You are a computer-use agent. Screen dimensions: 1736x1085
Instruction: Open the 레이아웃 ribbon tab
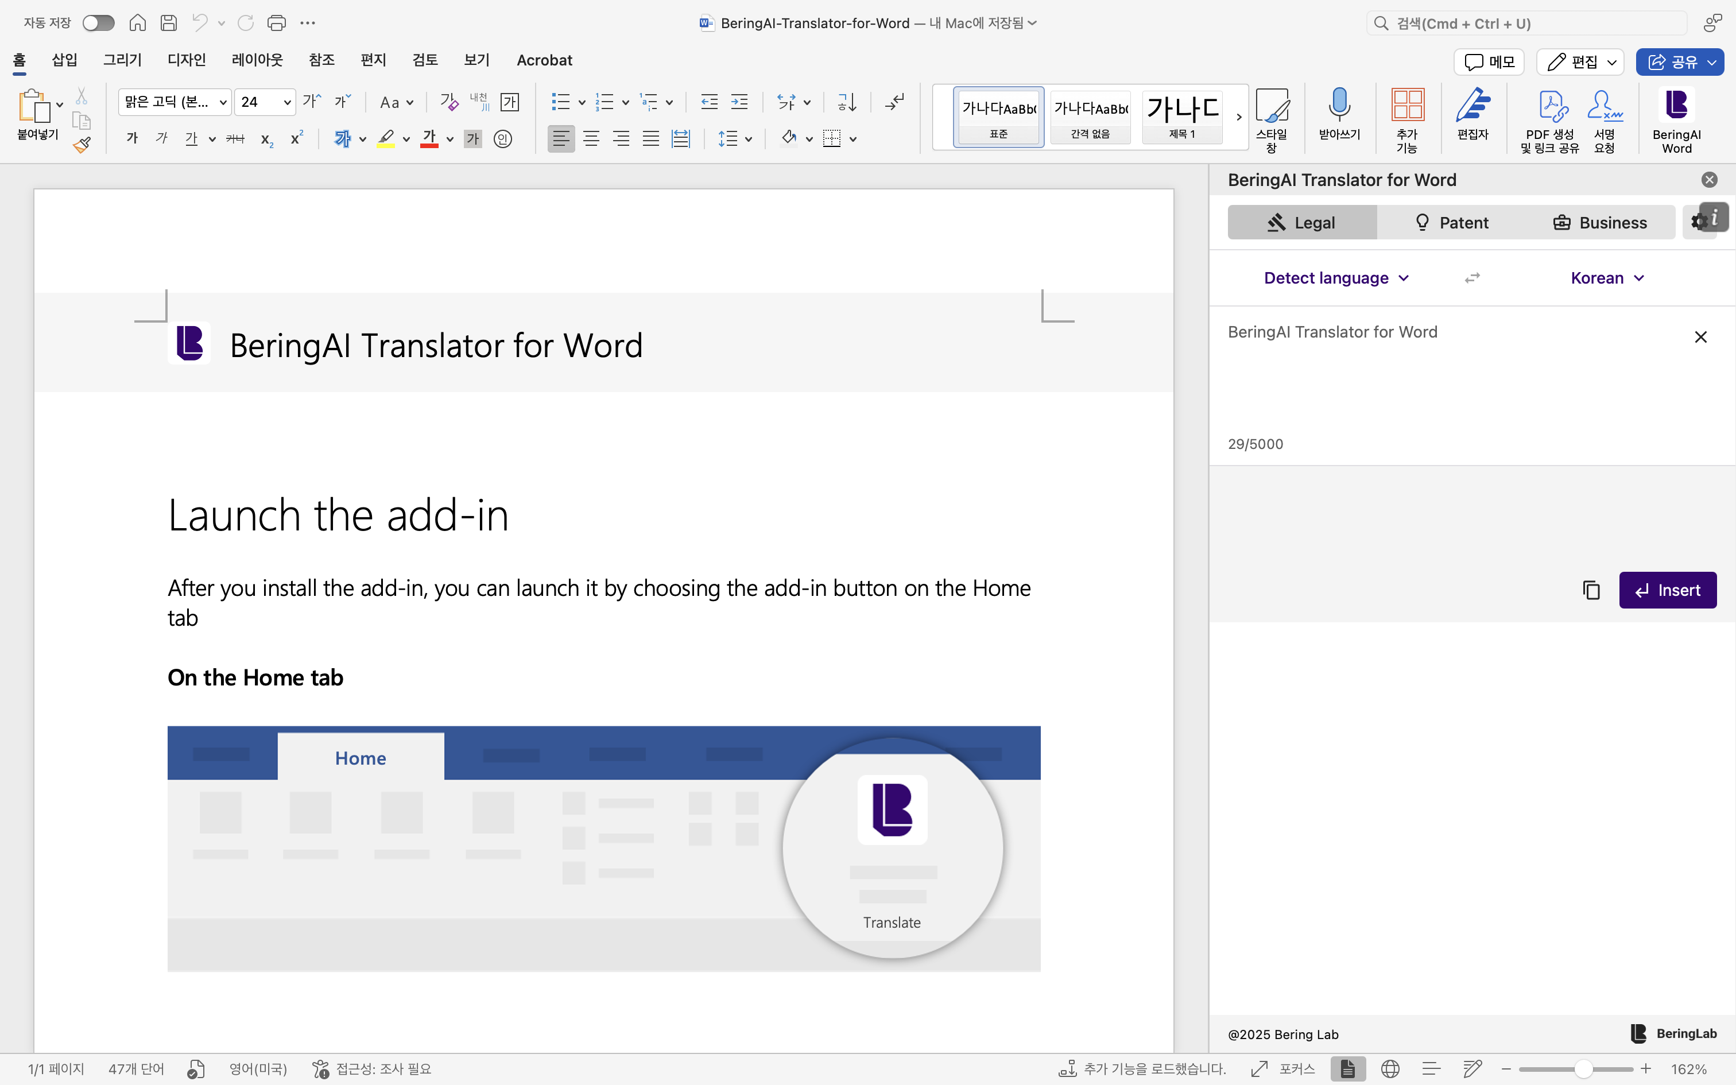click(x=257, y=60)
